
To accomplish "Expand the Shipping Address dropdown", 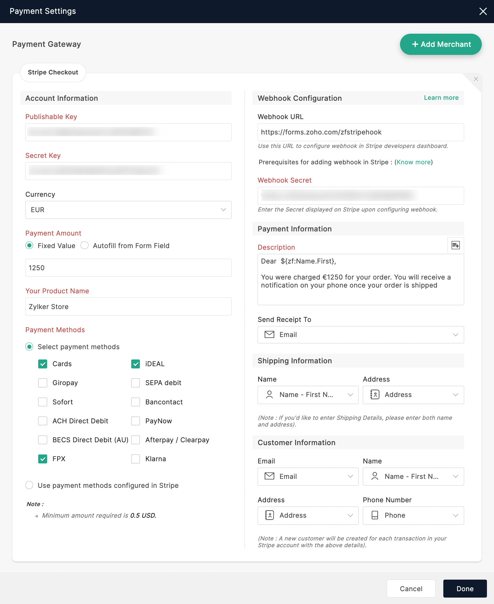I will (413, 395).
